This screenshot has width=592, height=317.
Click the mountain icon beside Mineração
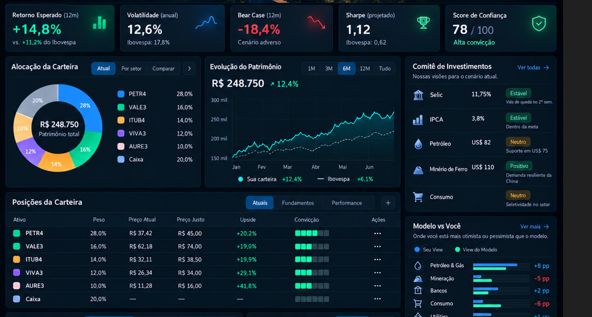tap(418, 278)
